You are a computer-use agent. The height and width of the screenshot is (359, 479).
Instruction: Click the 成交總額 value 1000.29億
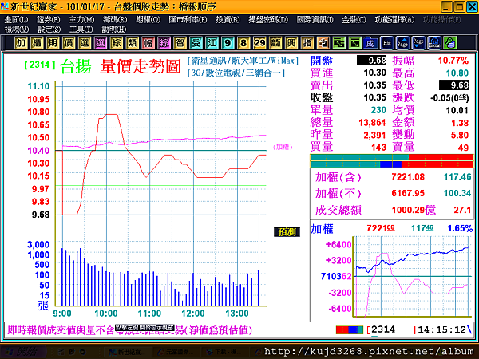[414, 210]
